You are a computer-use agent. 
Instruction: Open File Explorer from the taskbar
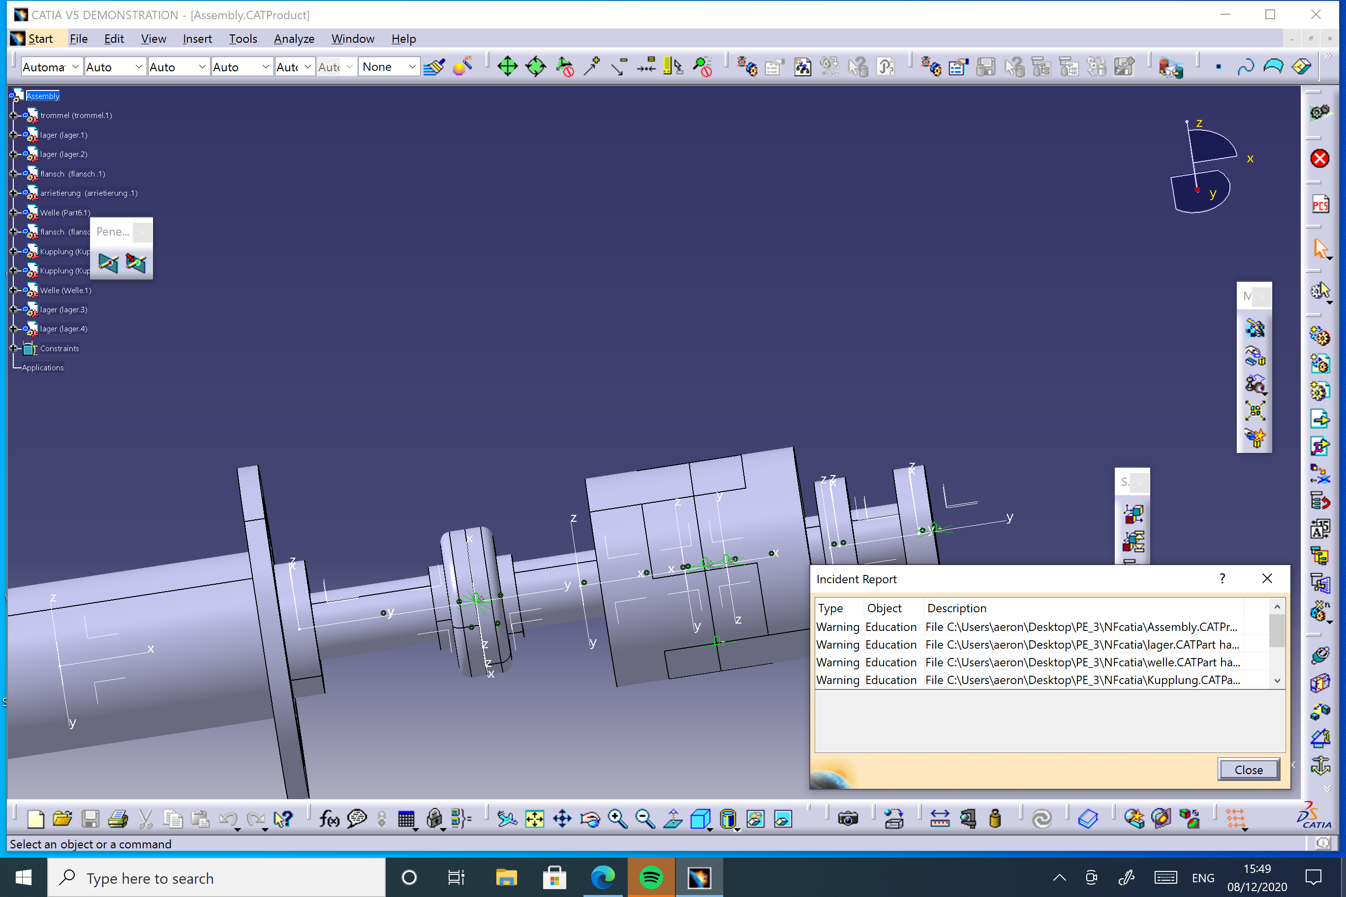tap(506, 877)
